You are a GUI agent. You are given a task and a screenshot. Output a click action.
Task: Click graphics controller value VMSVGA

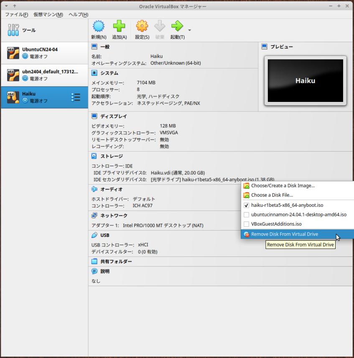click(169, 133)
